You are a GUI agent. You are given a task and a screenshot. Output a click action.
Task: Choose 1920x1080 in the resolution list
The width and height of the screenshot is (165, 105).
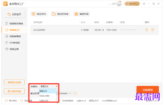(48, 96)
